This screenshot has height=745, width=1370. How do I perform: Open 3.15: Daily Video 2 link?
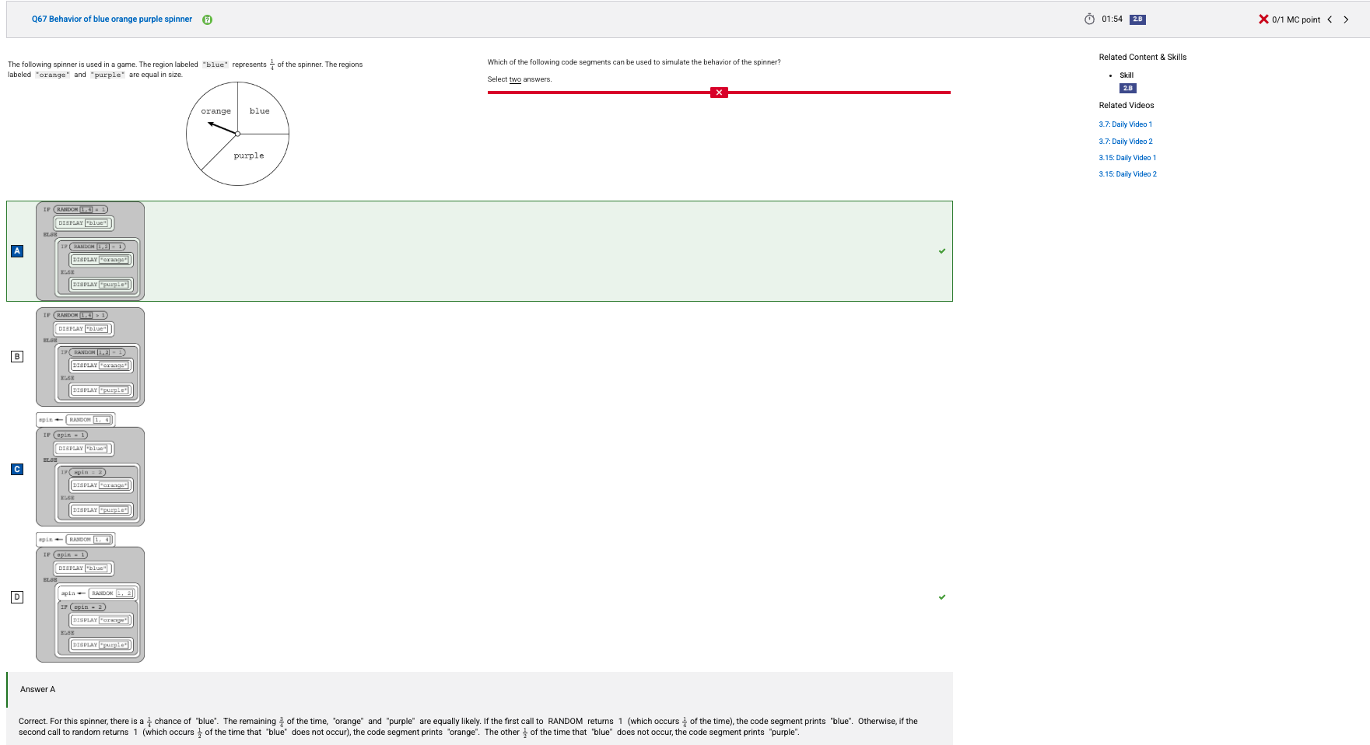point(1128,173)
